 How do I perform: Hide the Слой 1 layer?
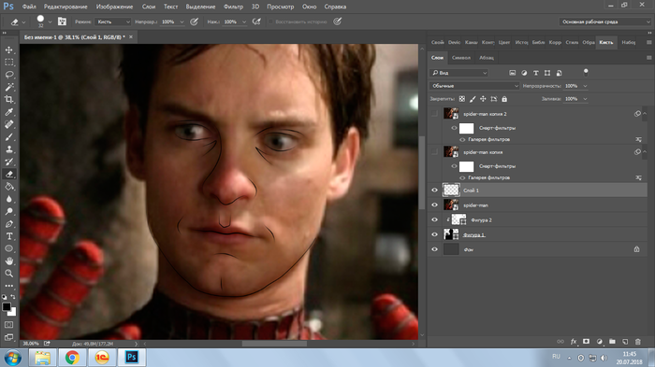[x=434, y=191]
